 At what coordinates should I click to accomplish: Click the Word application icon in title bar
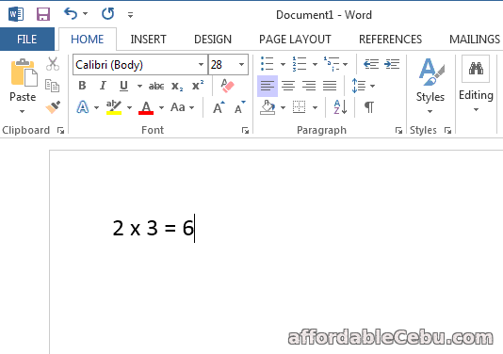tap(16, 14)
